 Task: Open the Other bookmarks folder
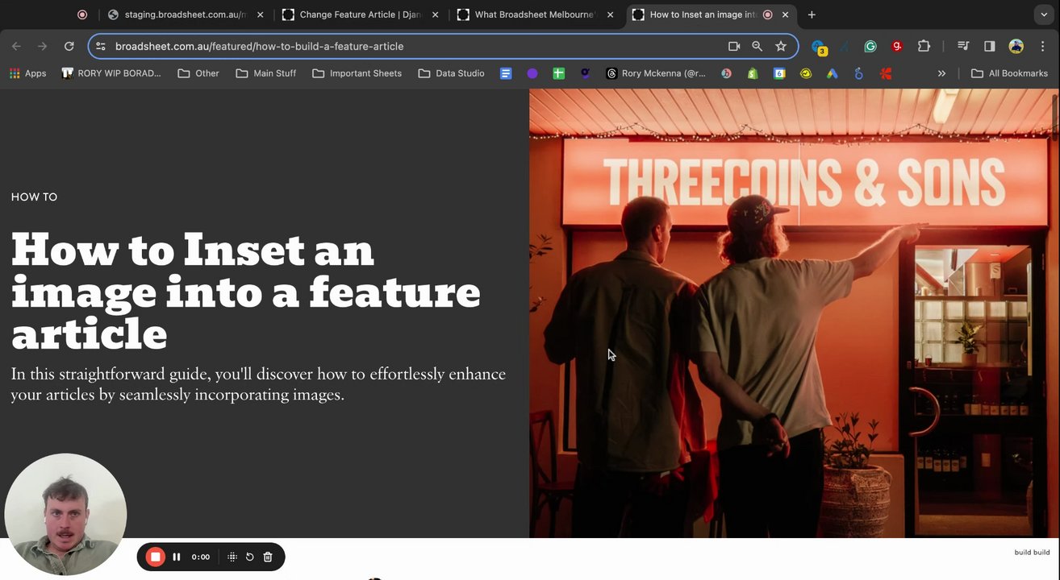coord(198,73)
